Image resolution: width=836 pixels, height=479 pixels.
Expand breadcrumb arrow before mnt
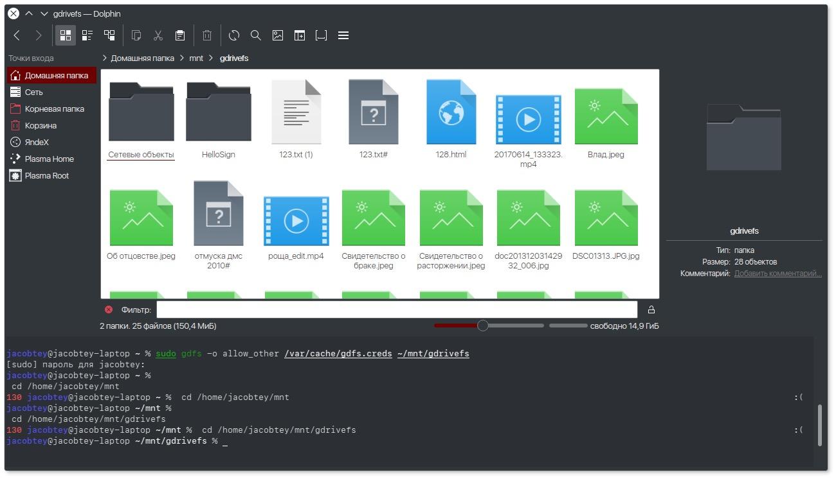pyautogui.click(x=182, y=58)
